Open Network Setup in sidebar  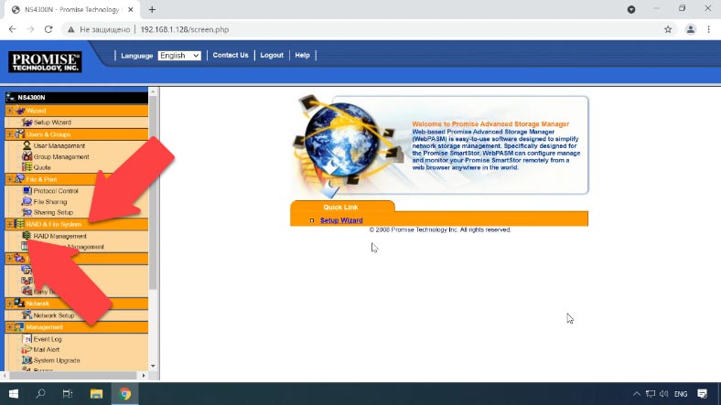click(x=54, y=315)
